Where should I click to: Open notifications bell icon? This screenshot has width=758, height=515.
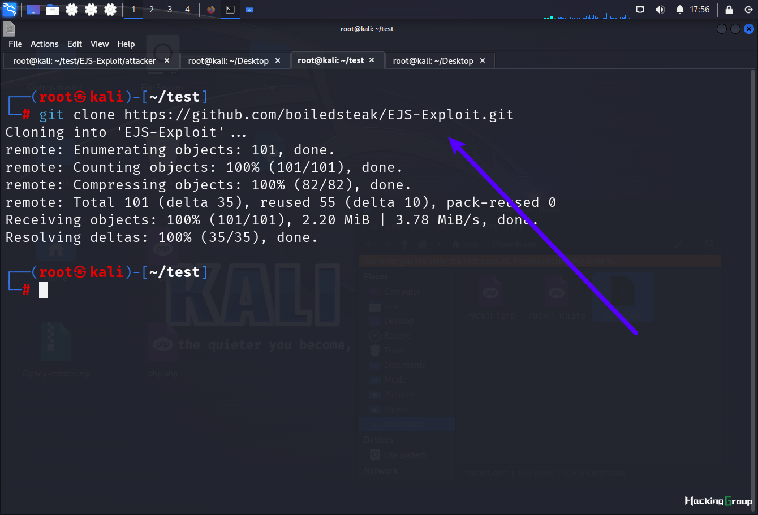point(680,10)
